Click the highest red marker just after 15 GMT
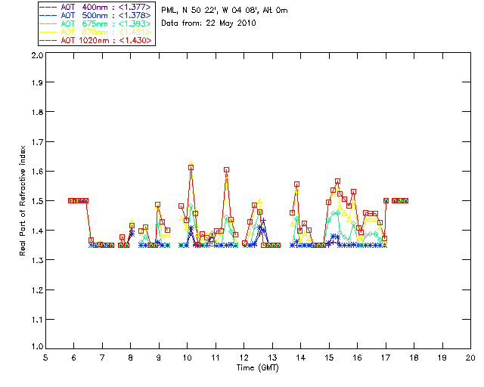This screenshot has width=484, height=387. pyautogui.click(x=338, y=181)
